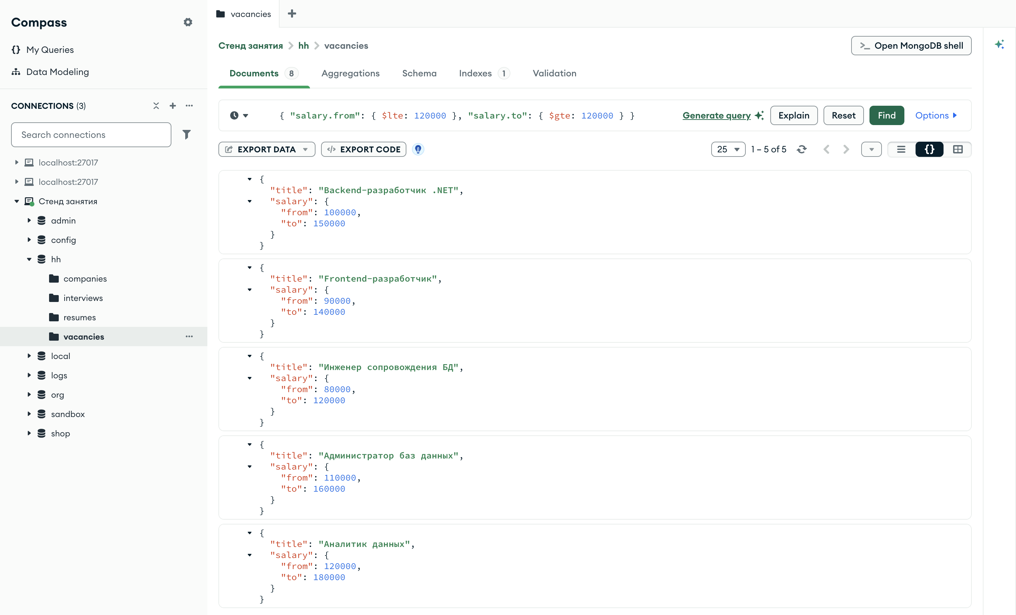1016x615 pixels.
Task: Open Compass settings gear icon
Action: (188, 22)
